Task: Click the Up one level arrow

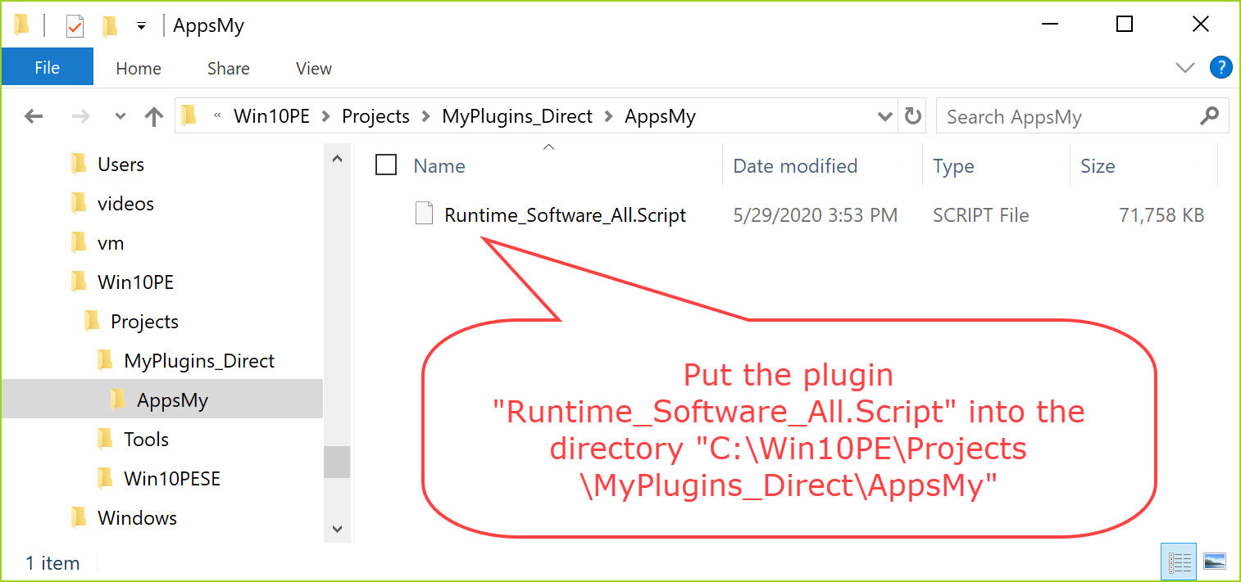Action: pos(153,117)
